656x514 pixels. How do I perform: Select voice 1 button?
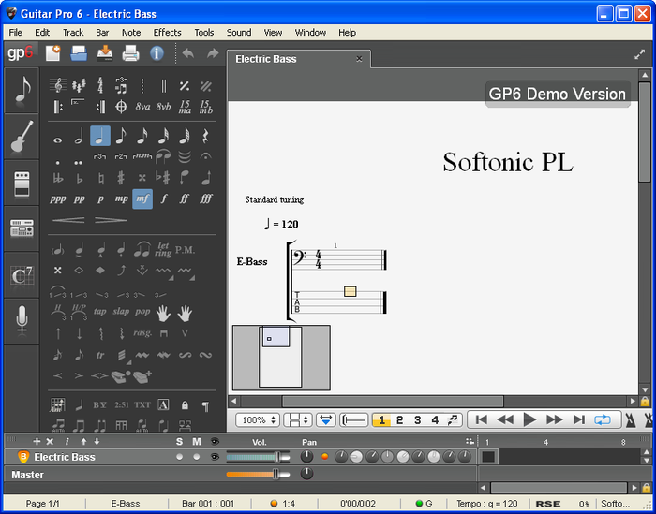tap(381, 419)
